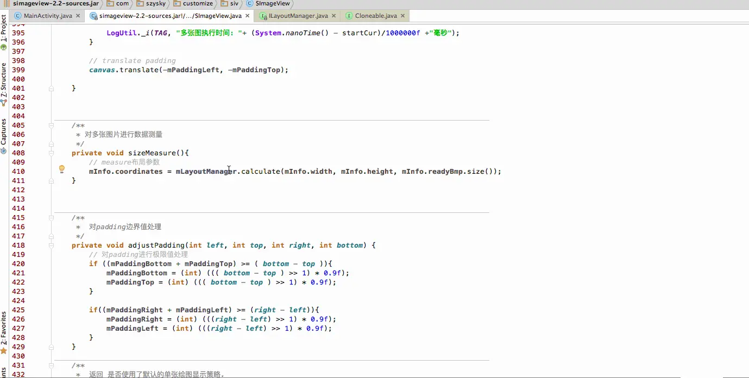Viewport: 749px width, 378px height.
Task: Click LogUtil on line 395
Action: click(x=122, y=33)
